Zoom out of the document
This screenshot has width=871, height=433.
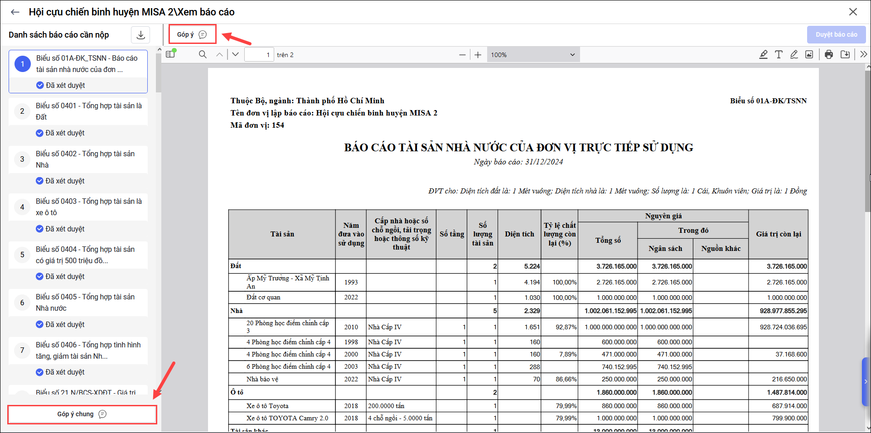coord(462,55)
